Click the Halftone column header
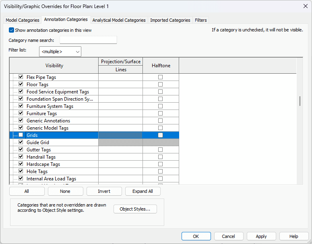 click(x=161, y=66)
